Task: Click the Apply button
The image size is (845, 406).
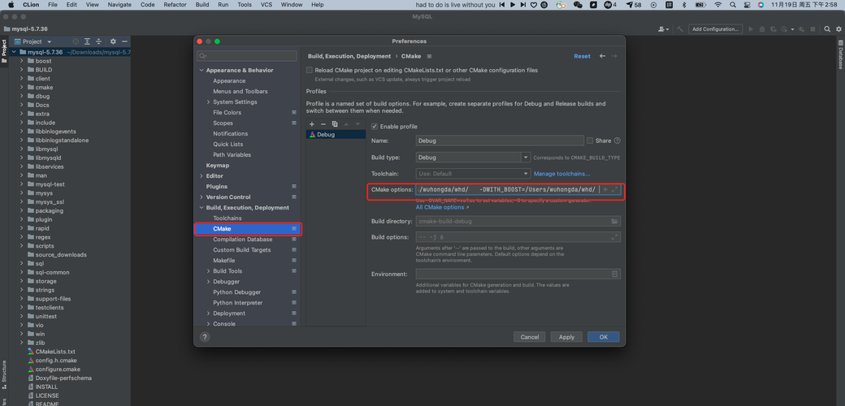Action: pos(566,337)
